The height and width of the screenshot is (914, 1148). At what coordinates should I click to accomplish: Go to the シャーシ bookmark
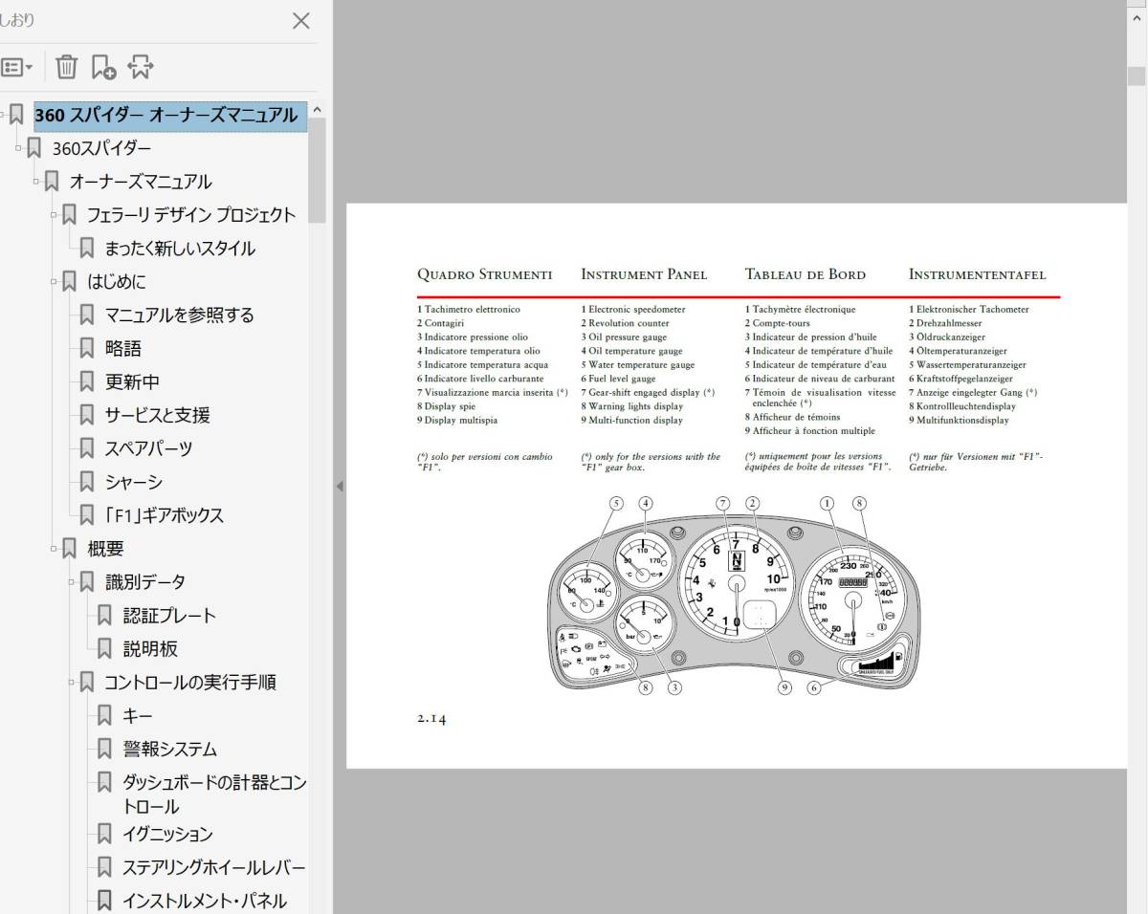click(x=134, y=482)
